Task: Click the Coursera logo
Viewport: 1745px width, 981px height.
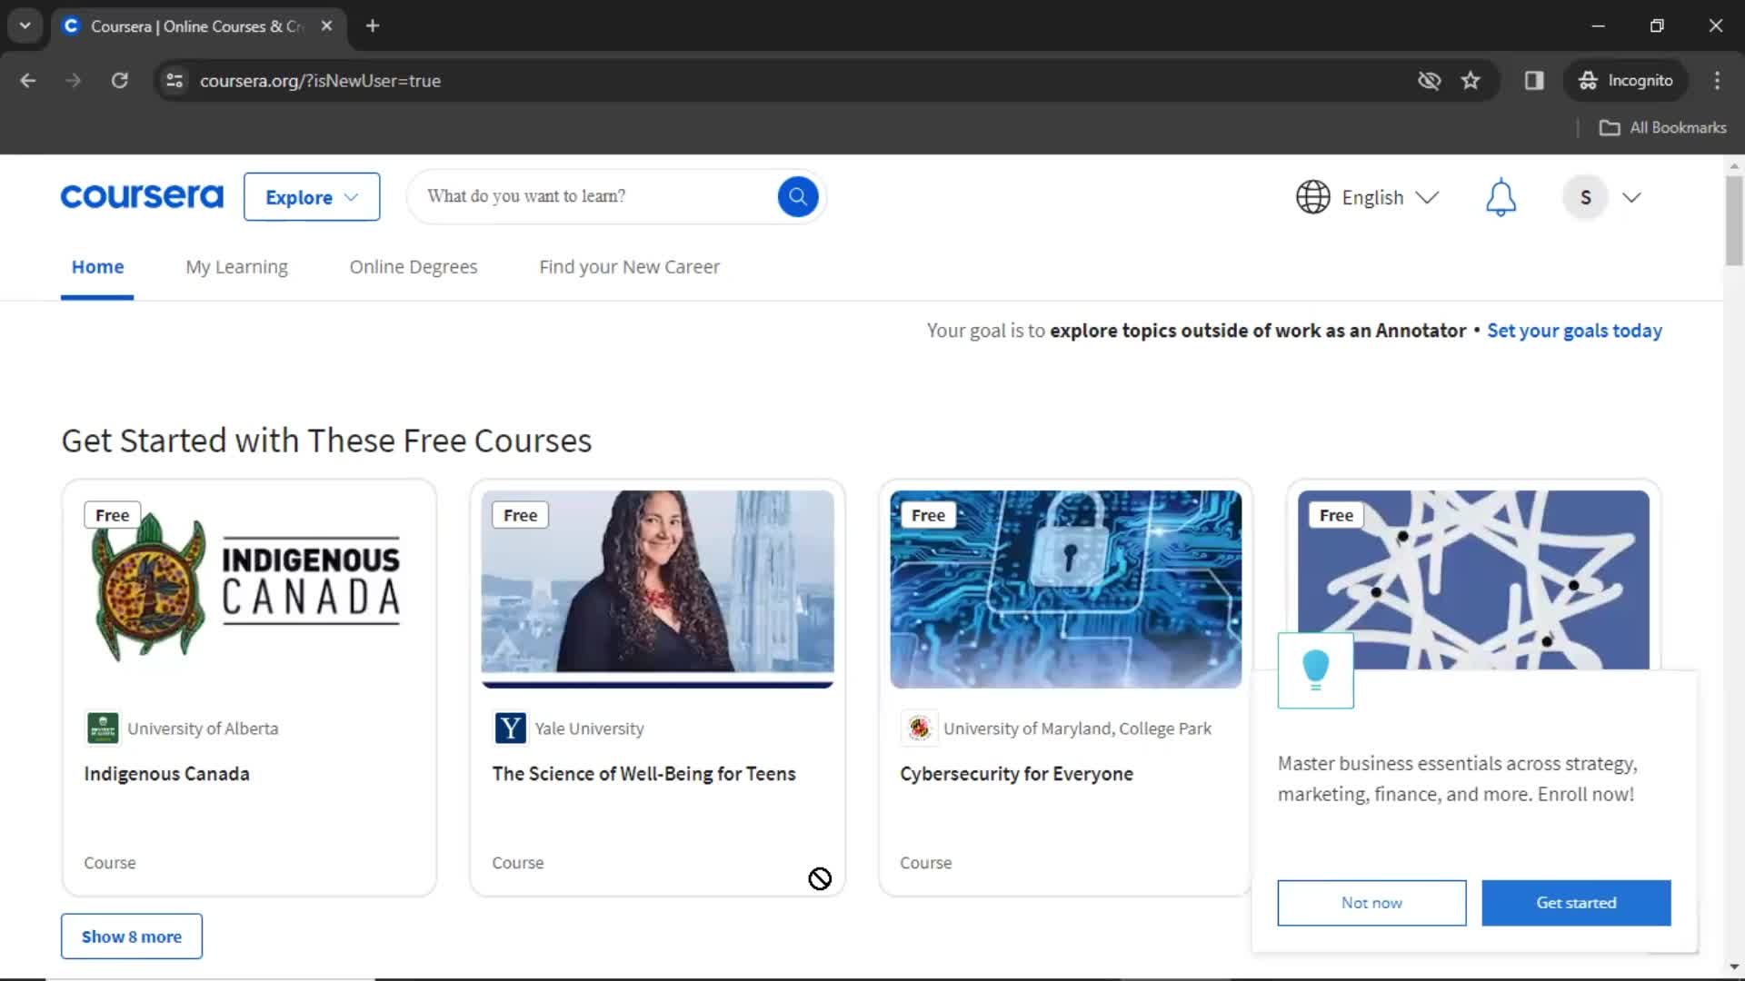Action: (141, 196)
